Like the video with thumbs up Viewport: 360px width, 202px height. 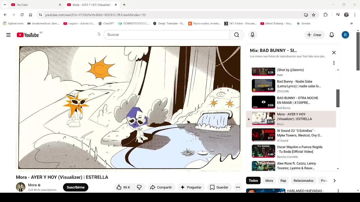tap(123, 187)
